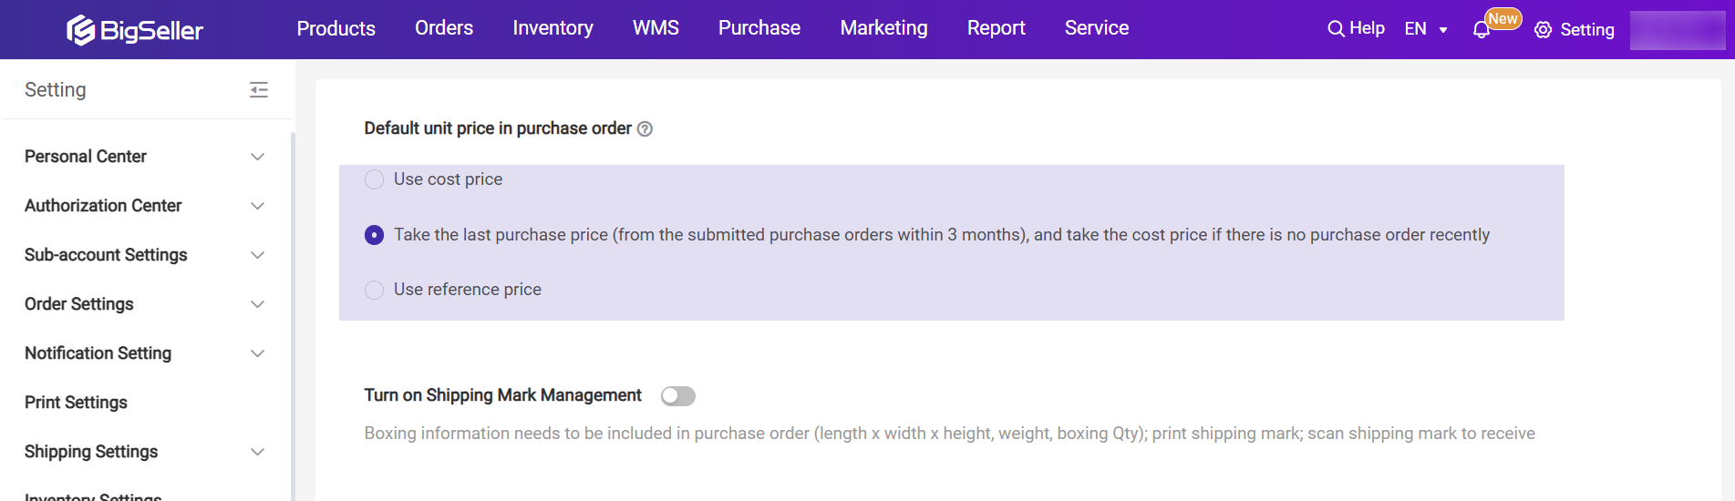Open the EN language dropdown
The width and height of the screenshot is (1735, 501).
tap(1426, 29)
